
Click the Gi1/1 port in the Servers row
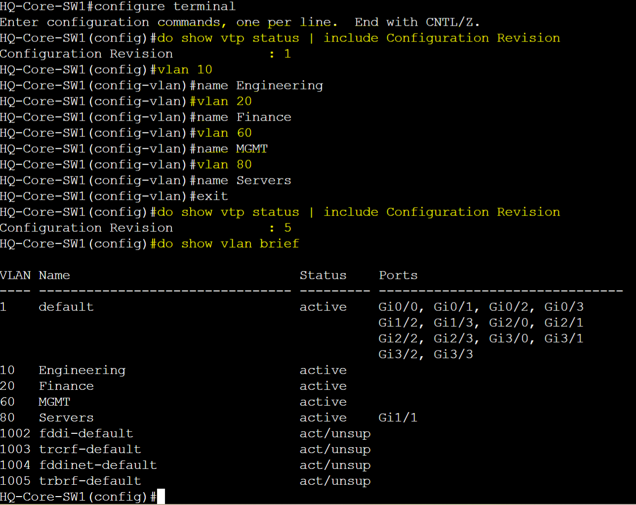click(398, 418)
